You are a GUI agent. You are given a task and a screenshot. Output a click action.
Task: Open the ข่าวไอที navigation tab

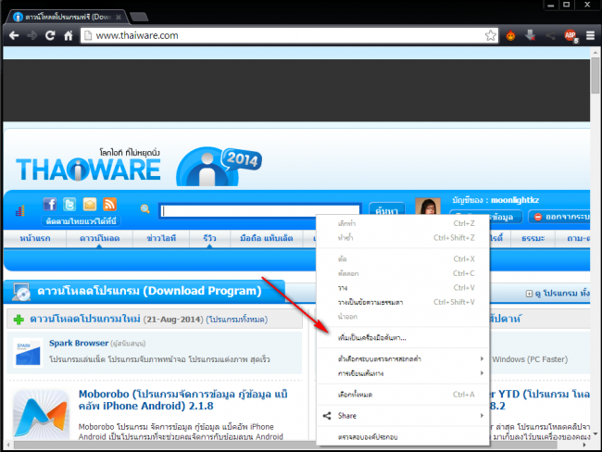pos(161,238)
